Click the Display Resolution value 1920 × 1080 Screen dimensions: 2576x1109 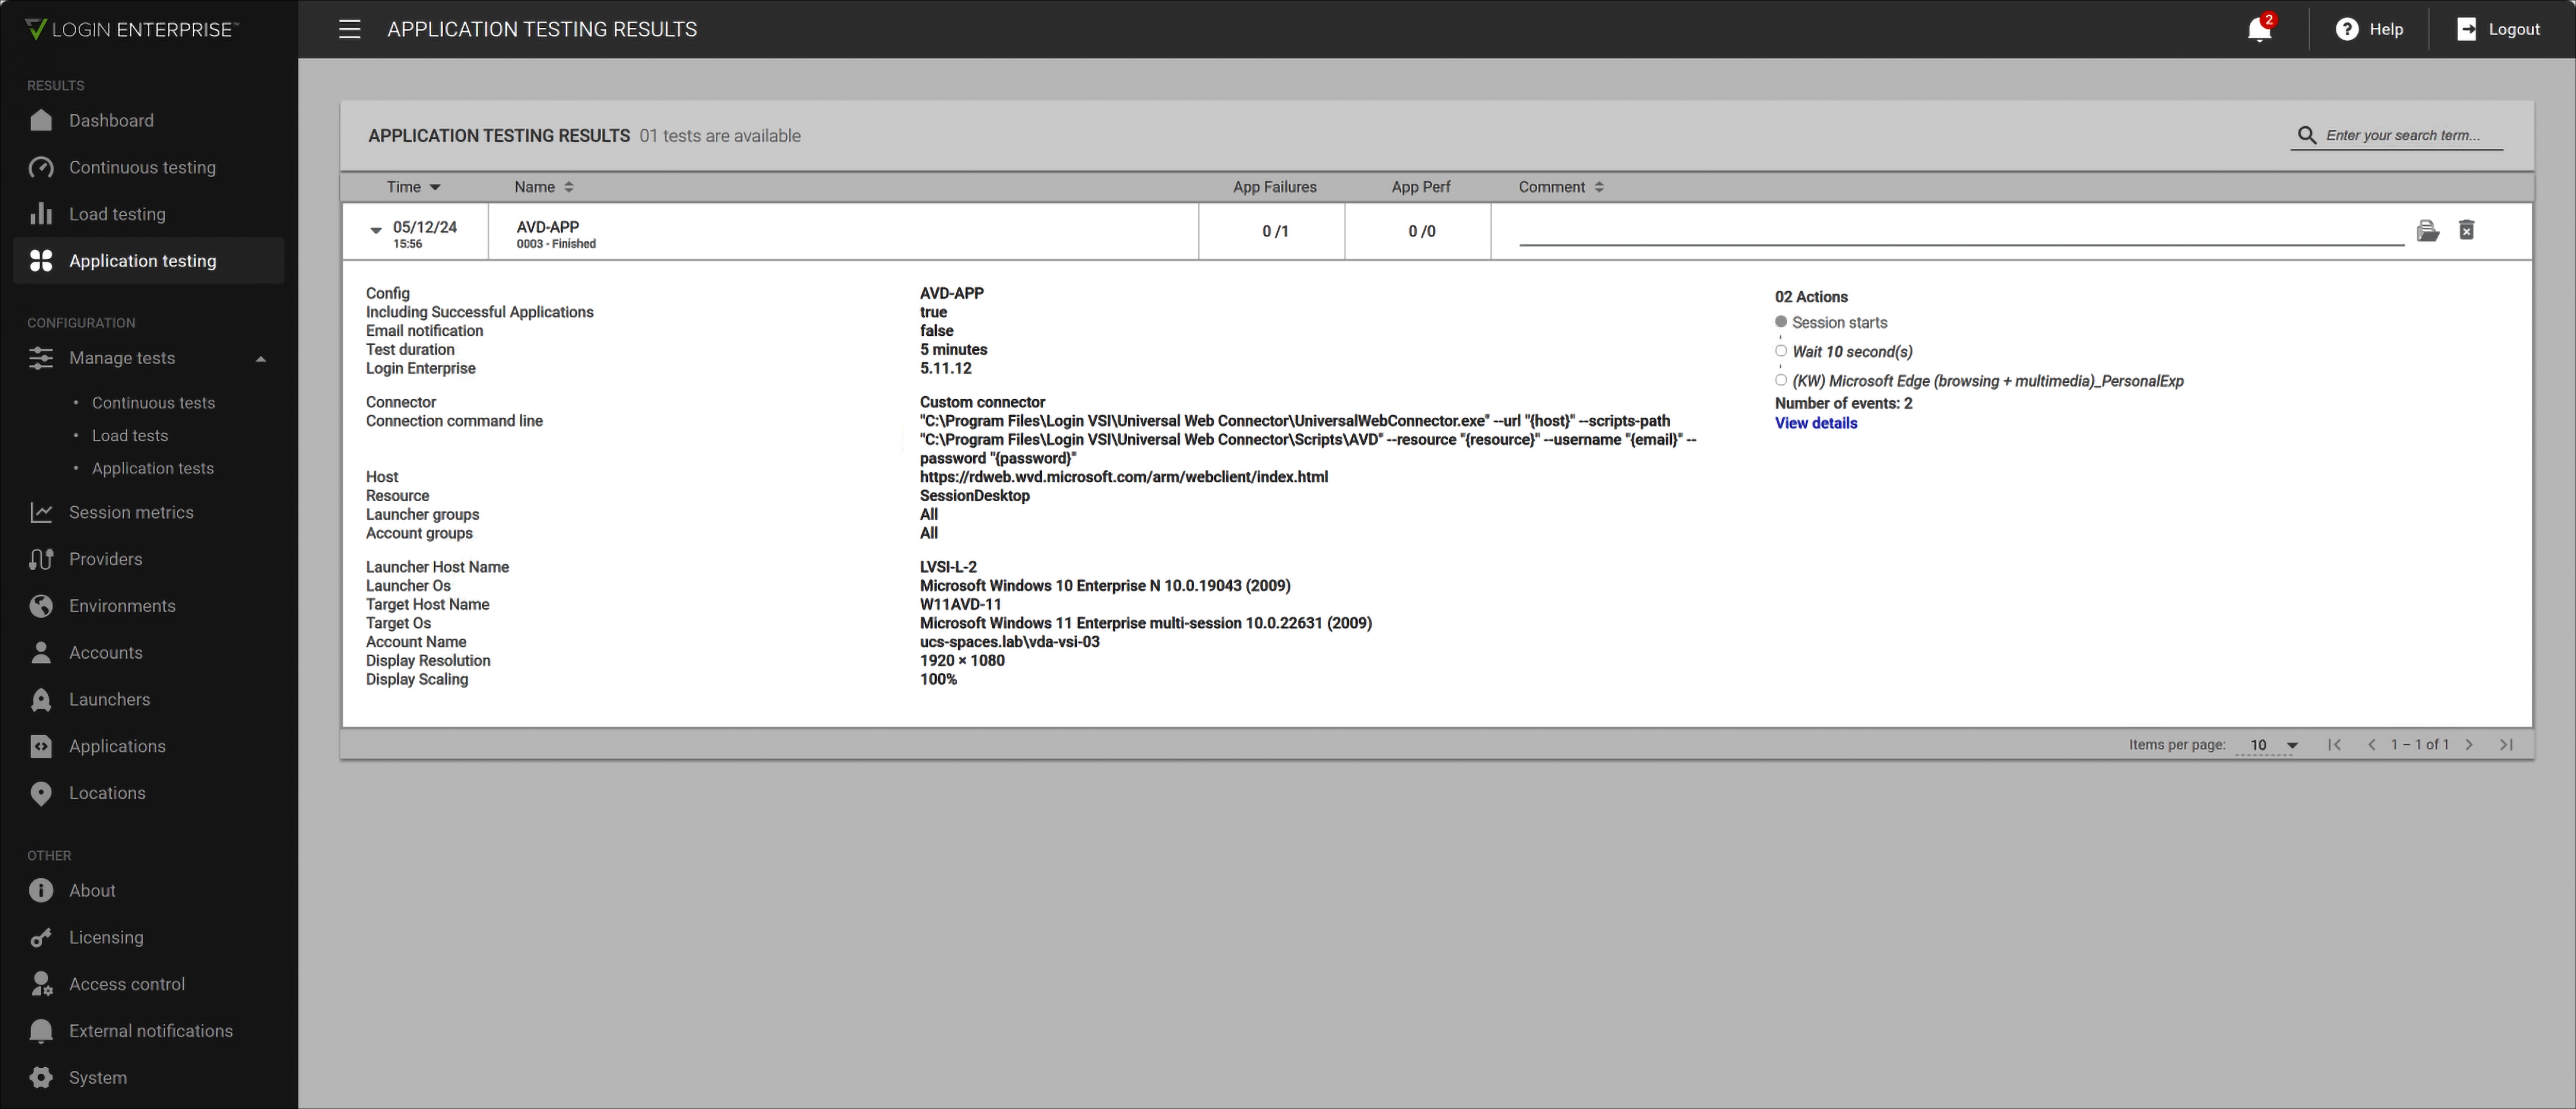point(962,661)
